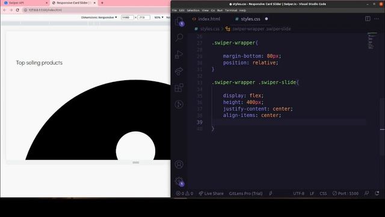Change the LF end-of-line sequence
The image size is (385, 217).
coord(312,193)
